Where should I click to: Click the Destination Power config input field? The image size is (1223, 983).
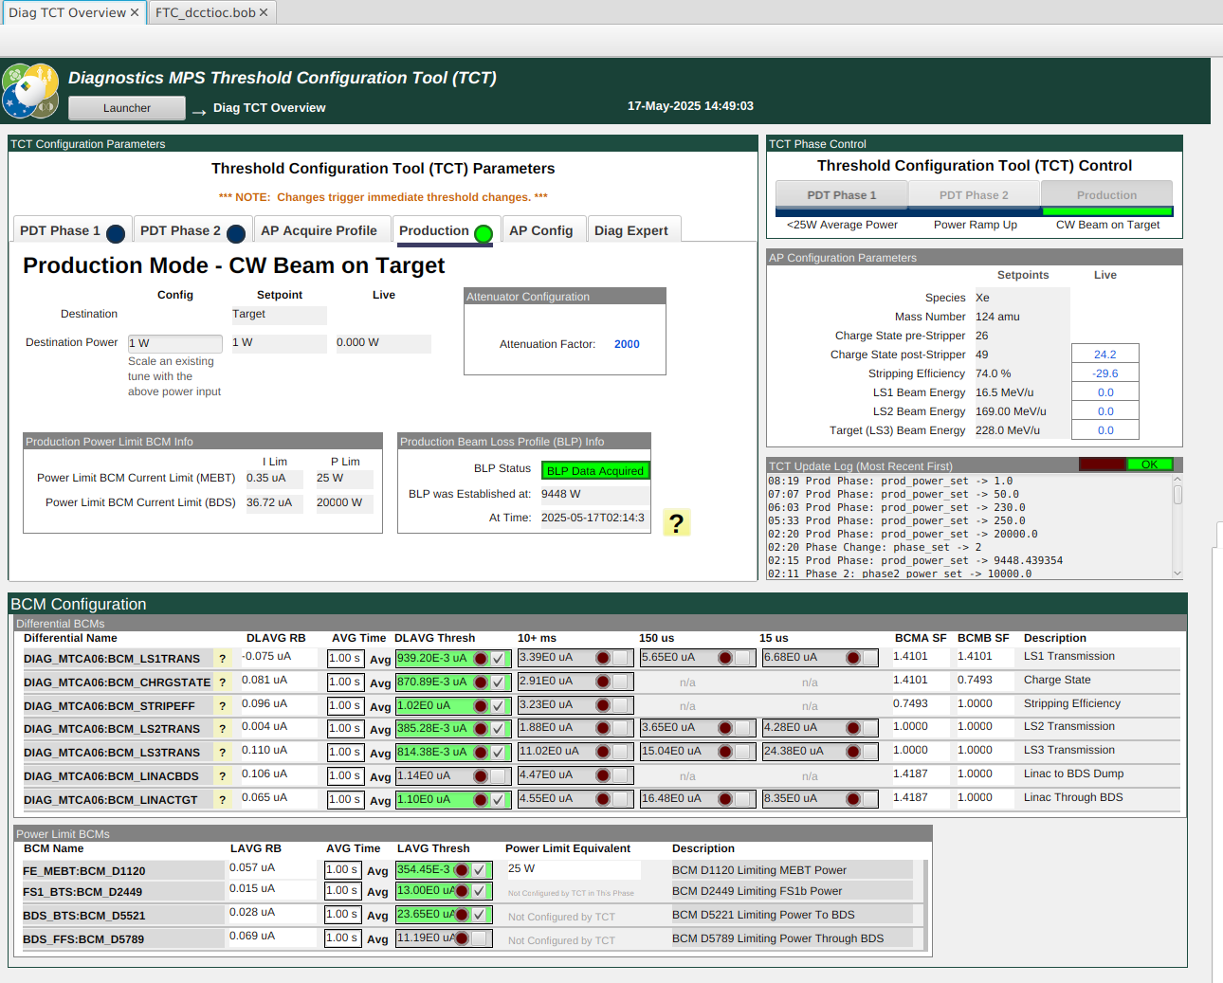pos(174,343)
